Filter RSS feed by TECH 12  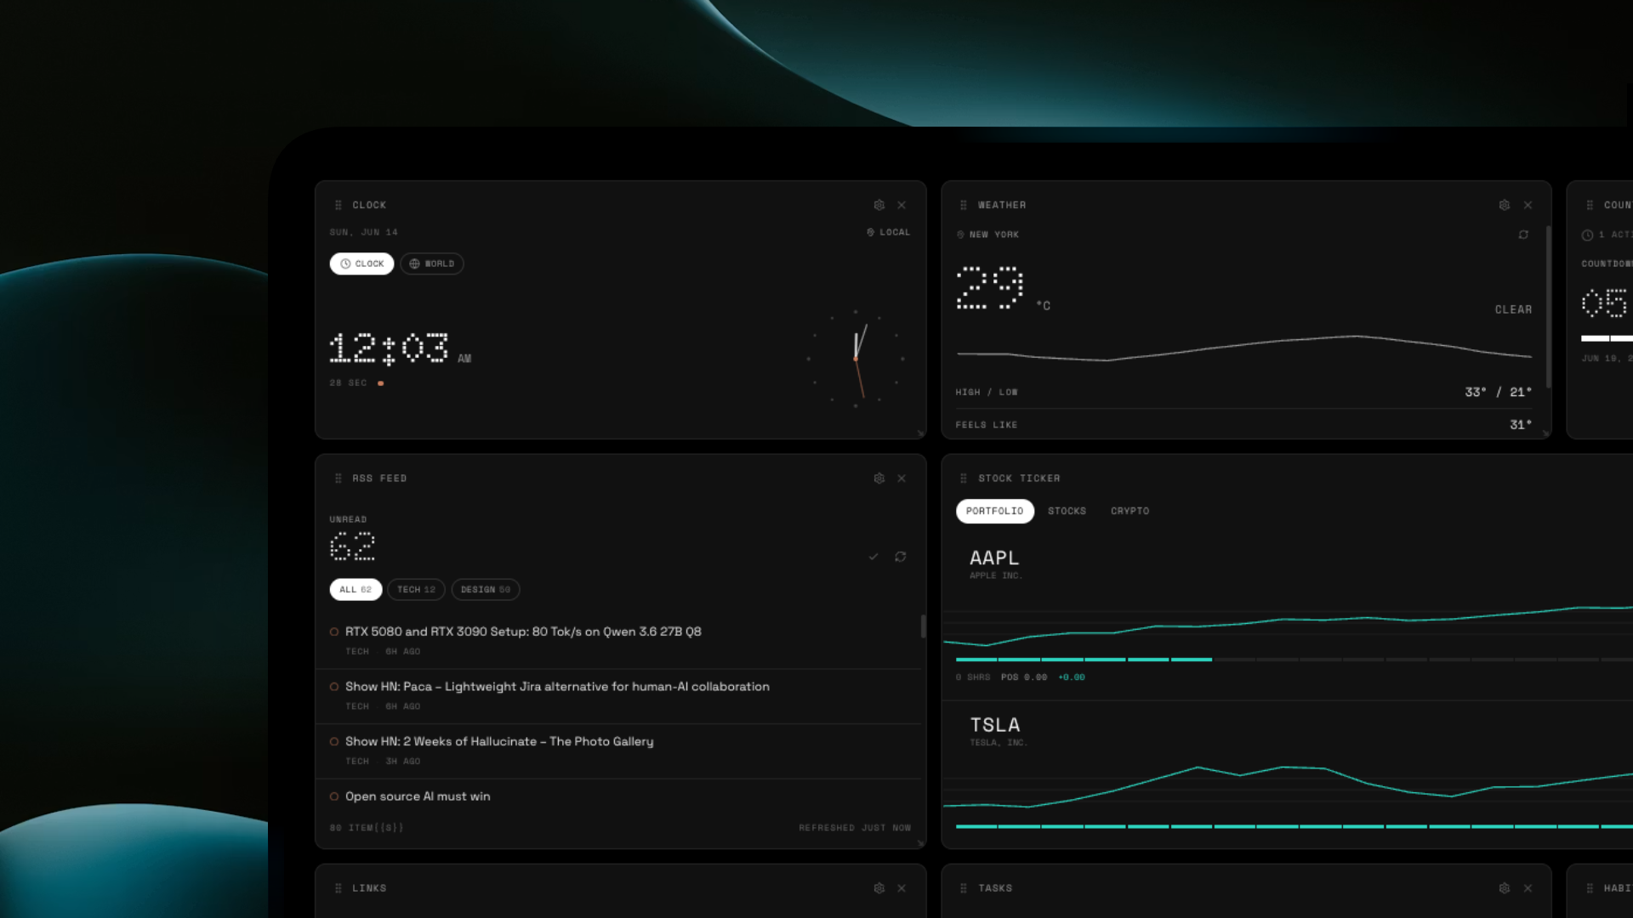tap(416, 589)
